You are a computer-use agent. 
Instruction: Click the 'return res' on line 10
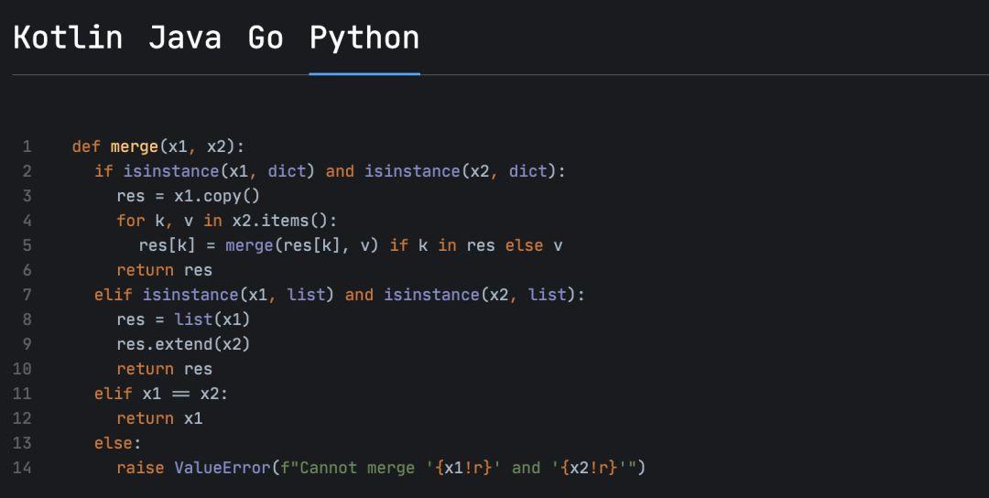(165, 369)
